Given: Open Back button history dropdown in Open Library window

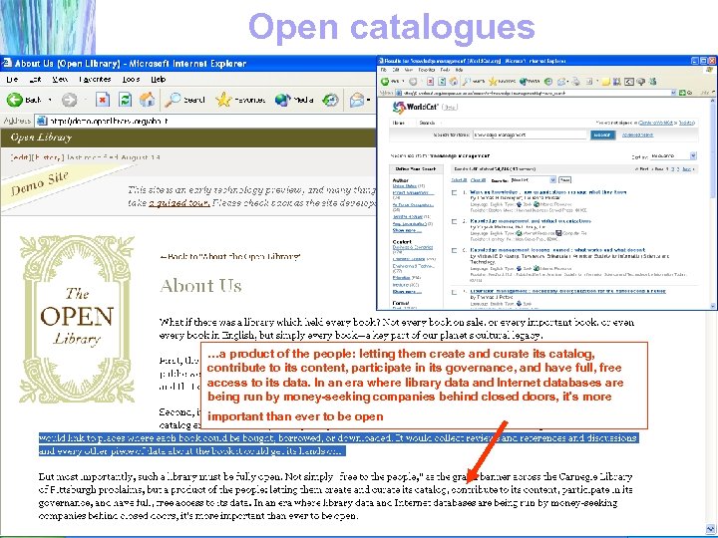Looking at the screenshot, I should 50,100.
